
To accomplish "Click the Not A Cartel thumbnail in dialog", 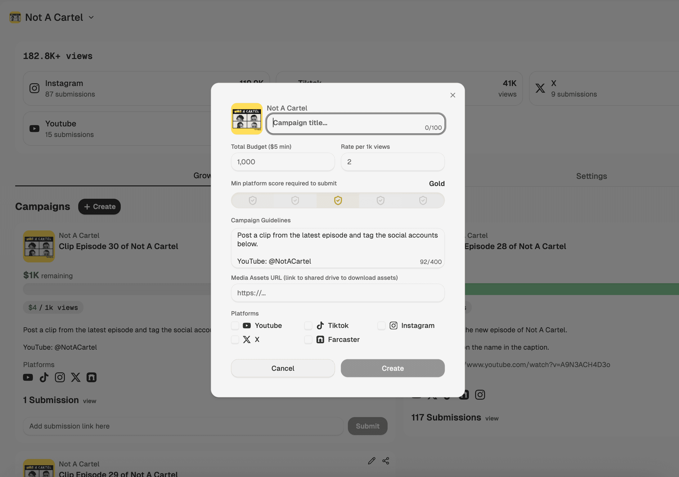I will [x=247, y=119].
